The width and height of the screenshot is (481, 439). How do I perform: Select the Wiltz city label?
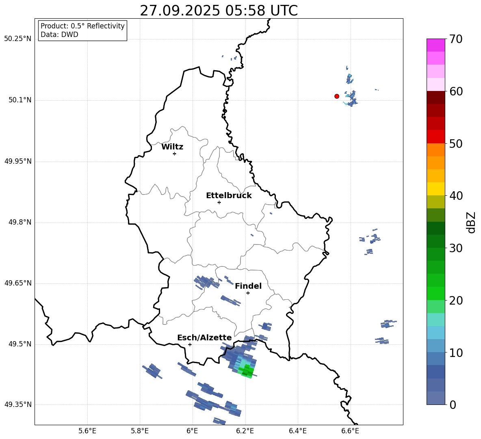click(x=172, y=147)
